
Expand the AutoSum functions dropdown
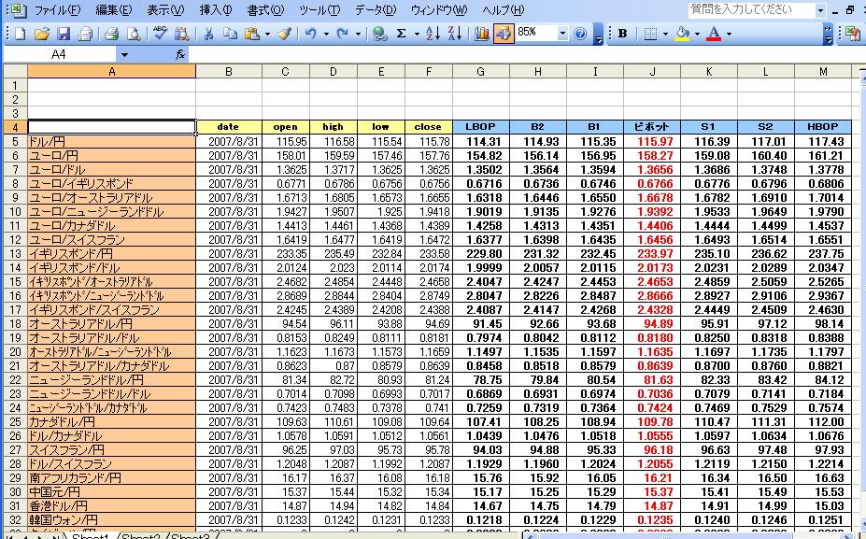pos(417,35)
